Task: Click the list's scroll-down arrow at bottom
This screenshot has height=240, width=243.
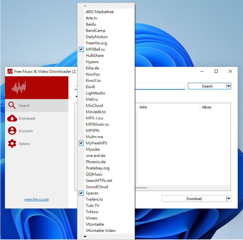Action: point(85,236)
